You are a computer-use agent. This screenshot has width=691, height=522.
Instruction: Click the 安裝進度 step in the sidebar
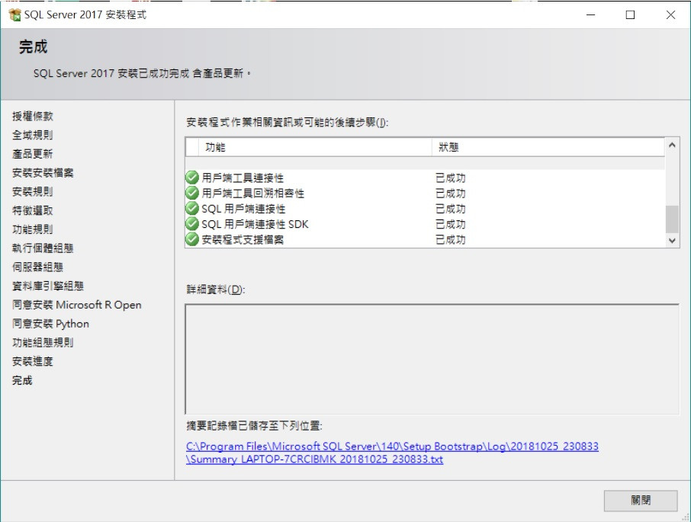pyautogui.click(x=33, y=362)
